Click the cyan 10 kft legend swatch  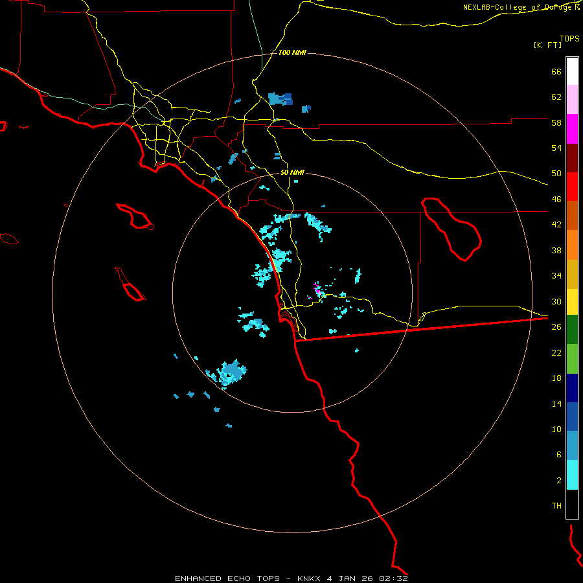(572, 475)
